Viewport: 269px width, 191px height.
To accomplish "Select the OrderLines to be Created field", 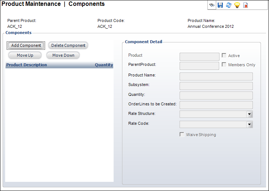I will coord(216,105).
